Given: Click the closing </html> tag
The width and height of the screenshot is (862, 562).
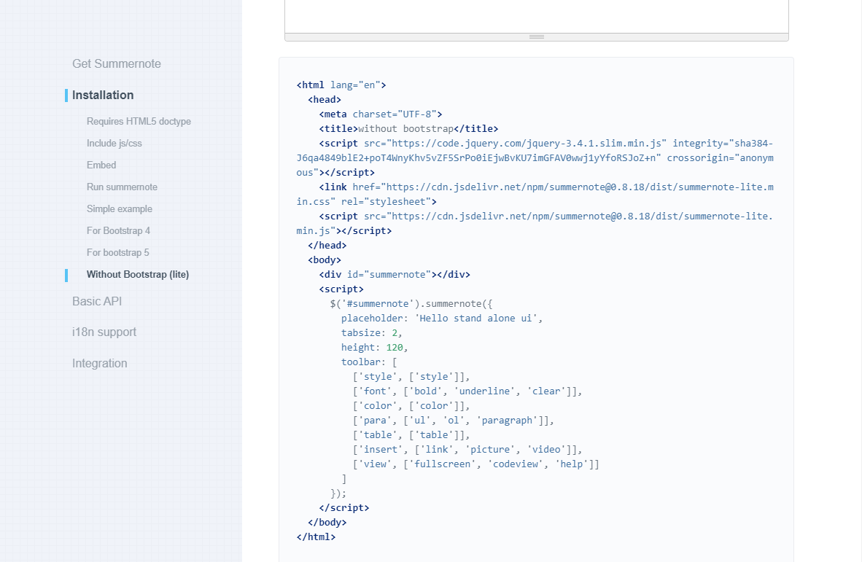Looking at the screenshot, I should [316, 537].
